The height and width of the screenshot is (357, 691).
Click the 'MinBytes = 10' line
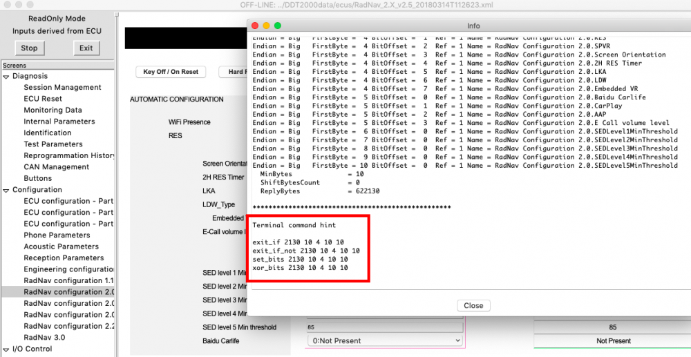coord(312,174)
